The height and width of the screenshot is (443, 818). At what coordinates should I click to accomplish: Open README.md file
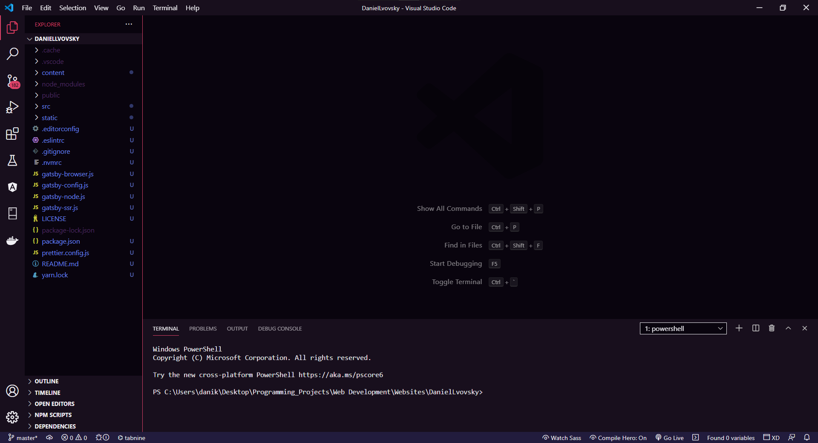[x=83, y=264]
